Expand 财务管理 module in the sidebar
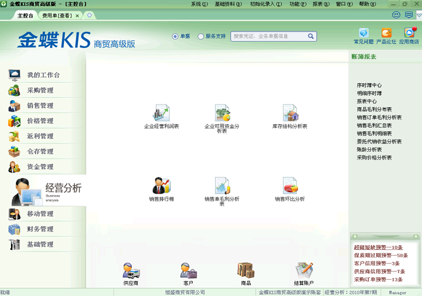 [x=40, y=229]
